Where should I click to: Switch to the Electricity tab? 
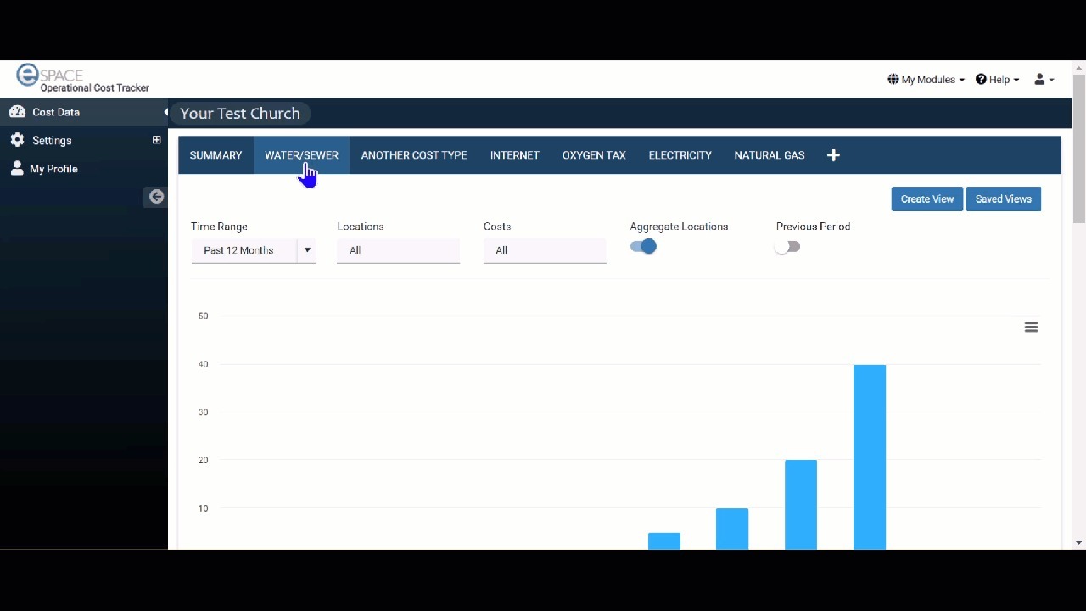click(680, 155)
